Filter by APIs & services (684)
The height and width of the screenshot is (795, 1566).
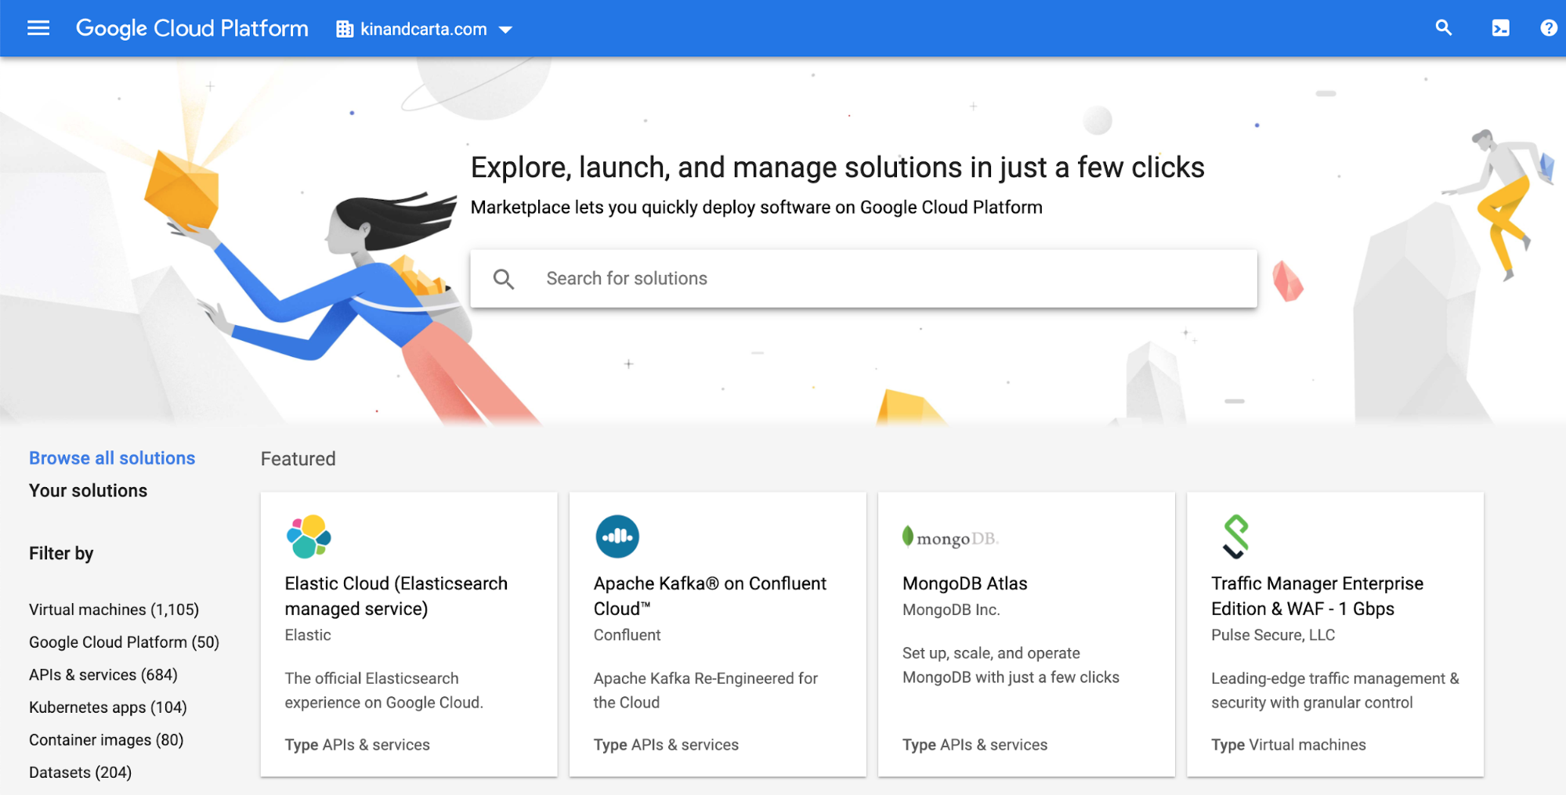coord(103,674)
